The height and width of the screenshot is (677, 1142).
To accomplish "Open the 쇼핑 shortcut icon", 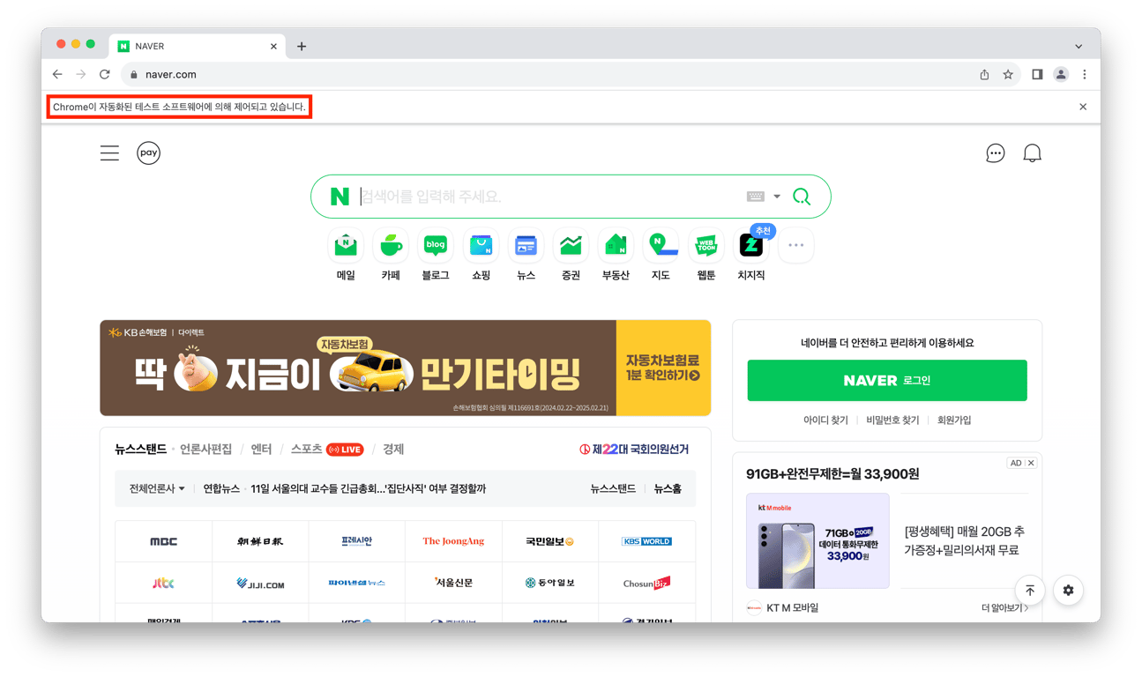I will click(481, 246).
